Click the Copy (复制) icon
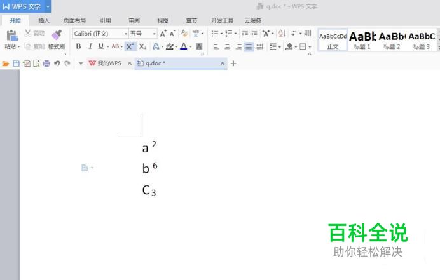Viewport: 440px width, 280px height. pyautogui.click(x=28, y=46)
